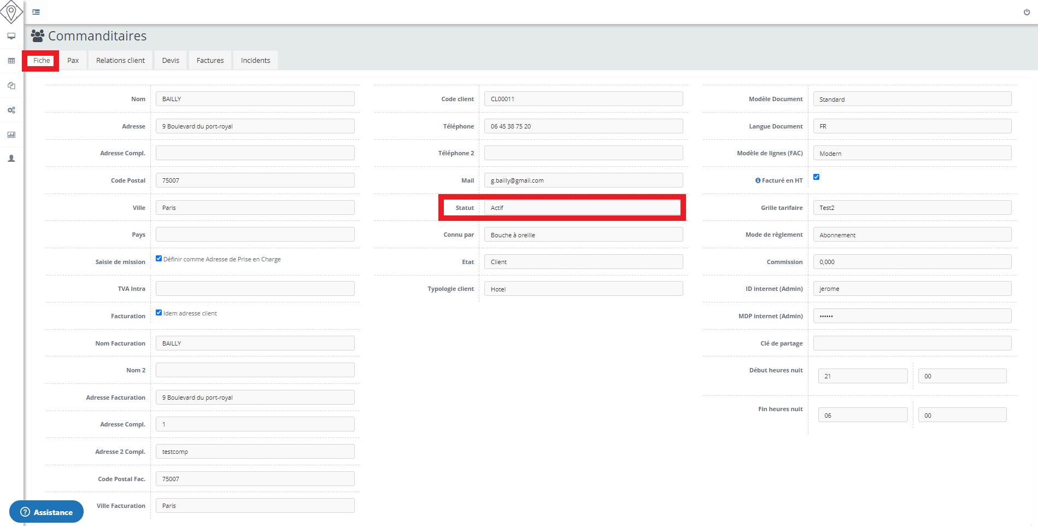Viewport: 1038px width, 526px height.
Task: Open settings gears icon in sidebar
Action: click(11, 110)
